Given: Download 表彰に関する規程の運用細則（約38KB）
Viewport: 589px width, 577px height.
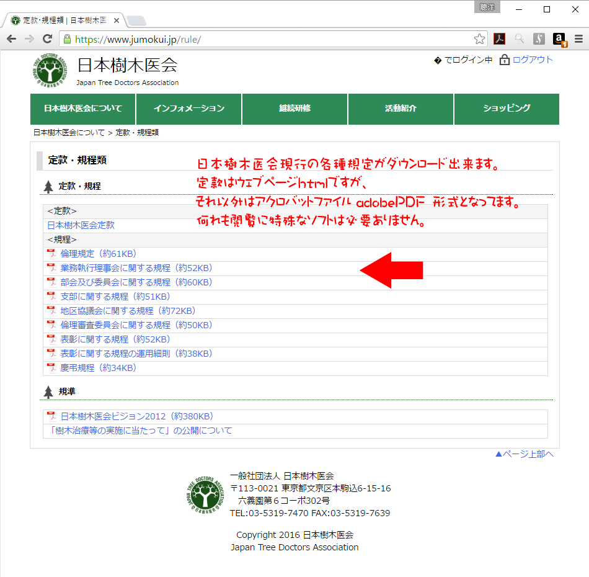Looking at the screenshot, I should click(x=137, y=354).
